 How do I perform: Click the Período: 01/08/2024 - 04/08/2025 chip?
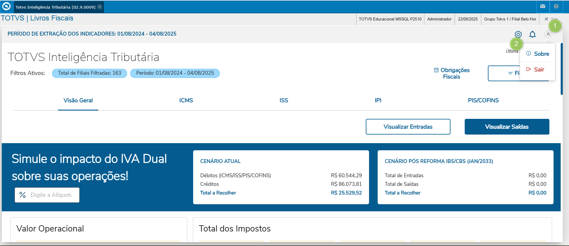point(175,73)
